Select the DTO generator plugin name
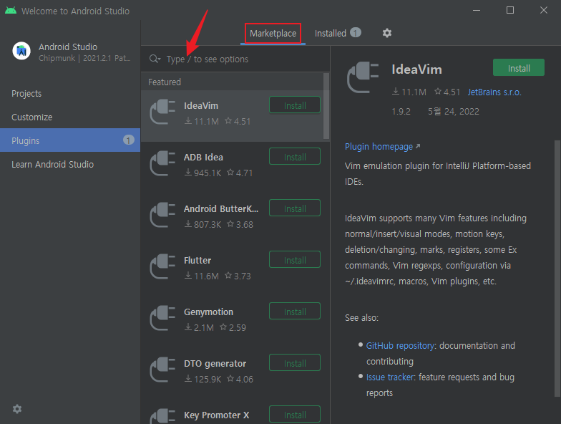 215,364
